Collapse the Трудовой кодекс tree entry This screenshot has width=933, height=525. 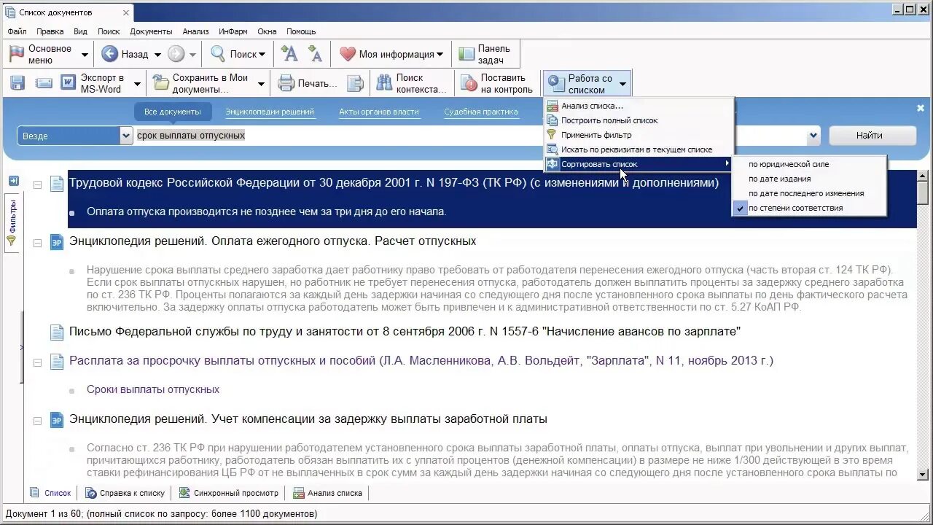coord(37,184)
